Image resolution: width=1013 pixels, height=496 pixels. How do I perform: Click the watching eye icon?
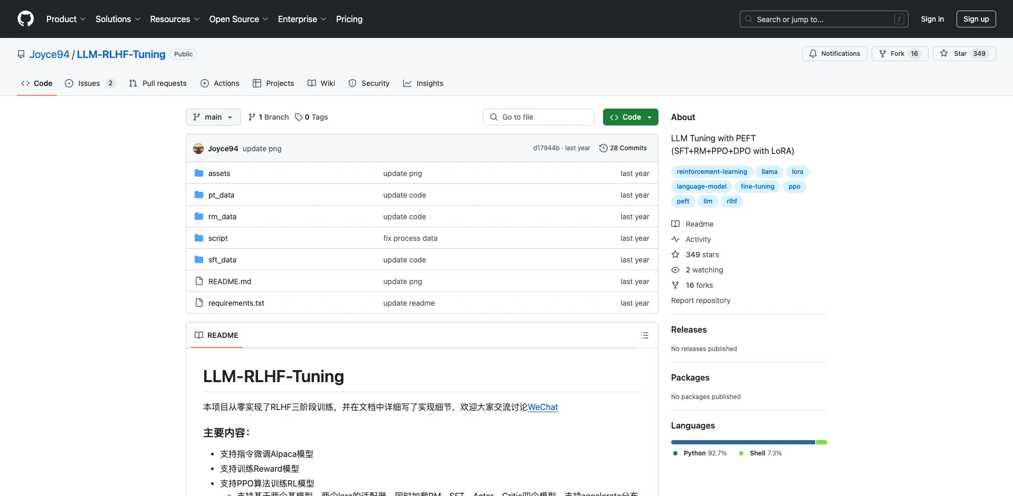[x=675, y=270]
